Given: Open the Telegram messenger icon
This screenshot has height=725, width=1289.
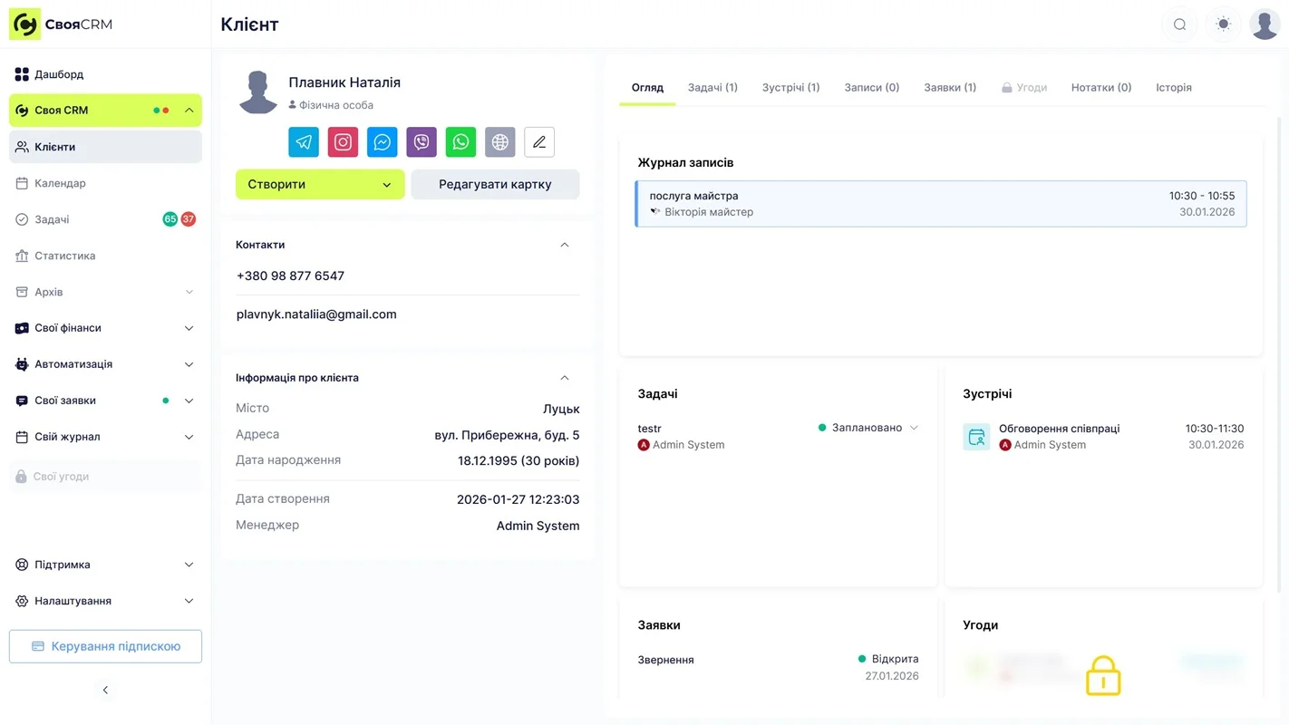Looking at the screenshot, I should click(303, 141).
